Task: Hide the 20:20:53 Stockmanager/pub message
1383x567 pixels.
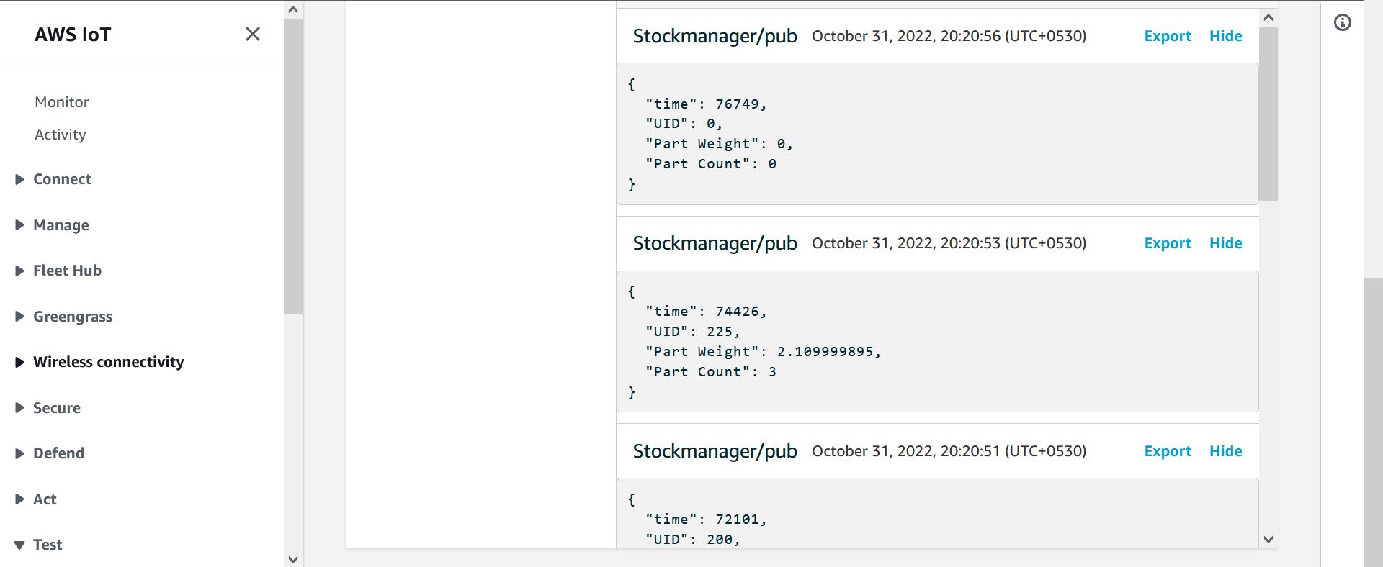Action: click(x=1225, y=243)
